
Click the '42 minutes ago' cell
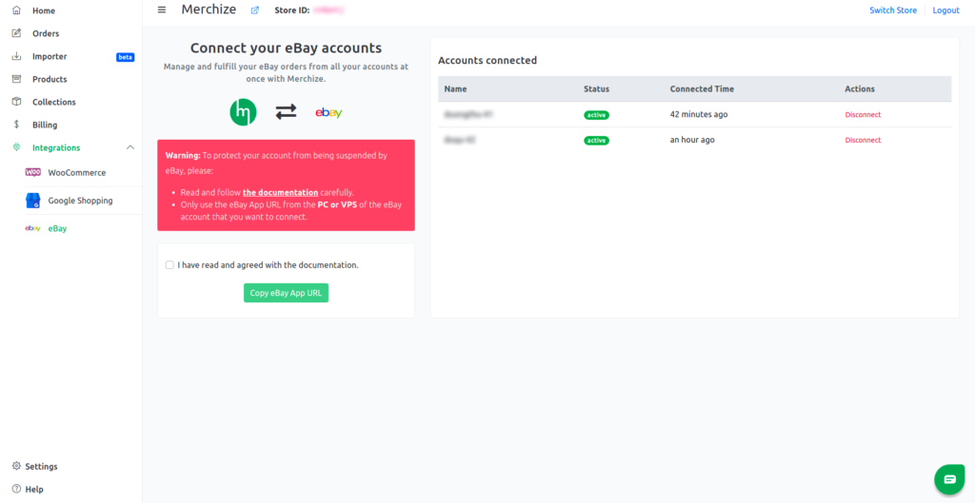[x=698, y=114]
